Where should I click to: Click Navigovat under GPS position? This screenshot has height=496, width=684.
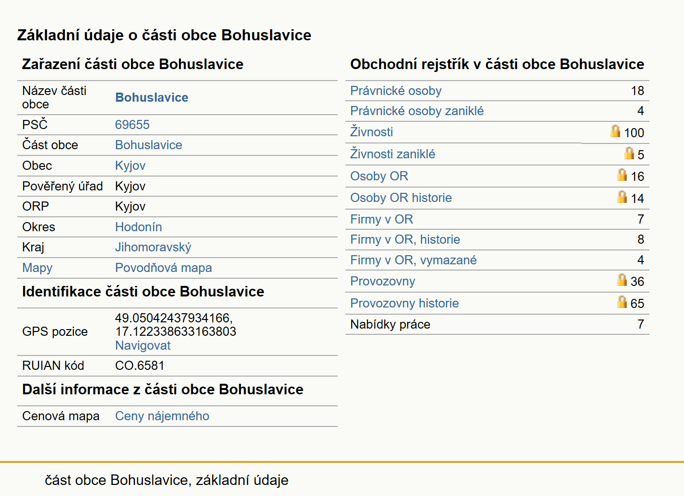click(x=143, y=345)
